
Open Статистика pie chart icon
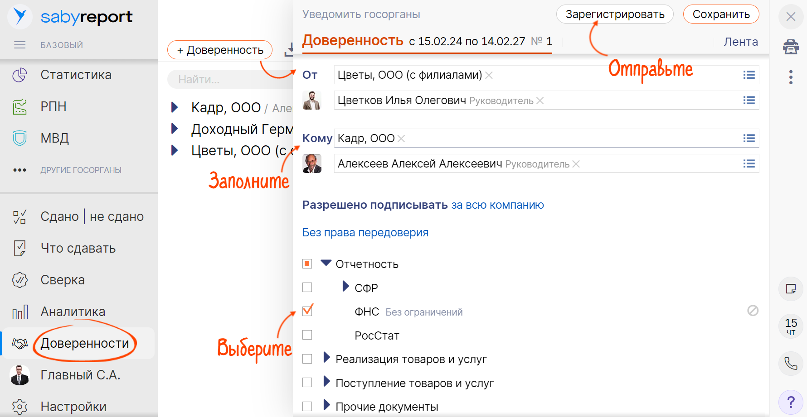coord(19,75)
